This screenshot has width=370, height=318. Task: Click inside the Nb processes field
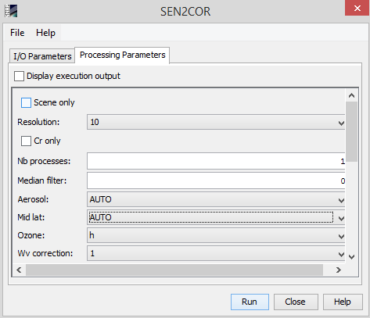coord(216,161)
